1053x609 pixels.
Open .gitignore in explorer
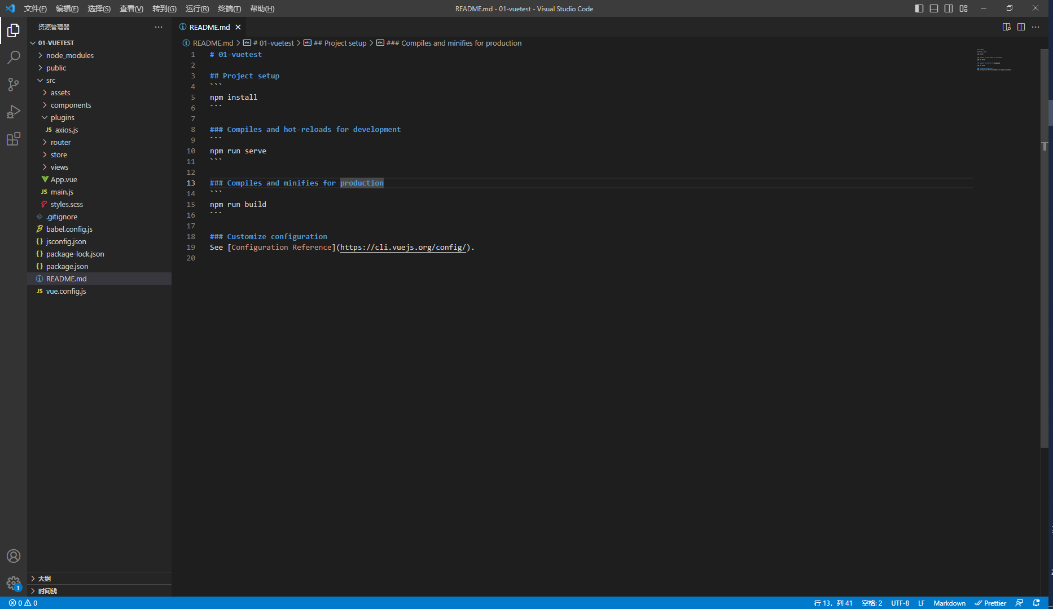click(x=99, y=217)
